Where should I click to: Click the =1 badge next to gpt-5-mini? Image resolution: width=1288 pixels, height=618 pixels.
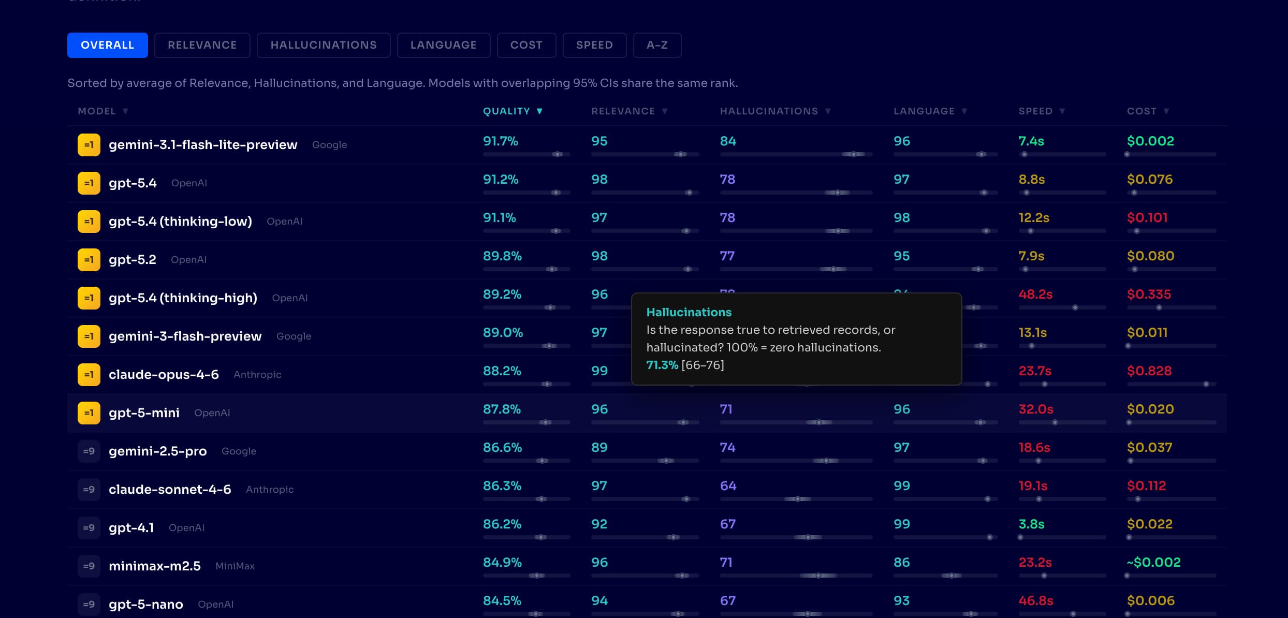[x=89, y=413]
